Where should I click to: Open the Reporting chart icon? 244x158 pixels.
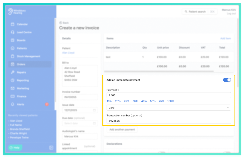click(13, 80)
